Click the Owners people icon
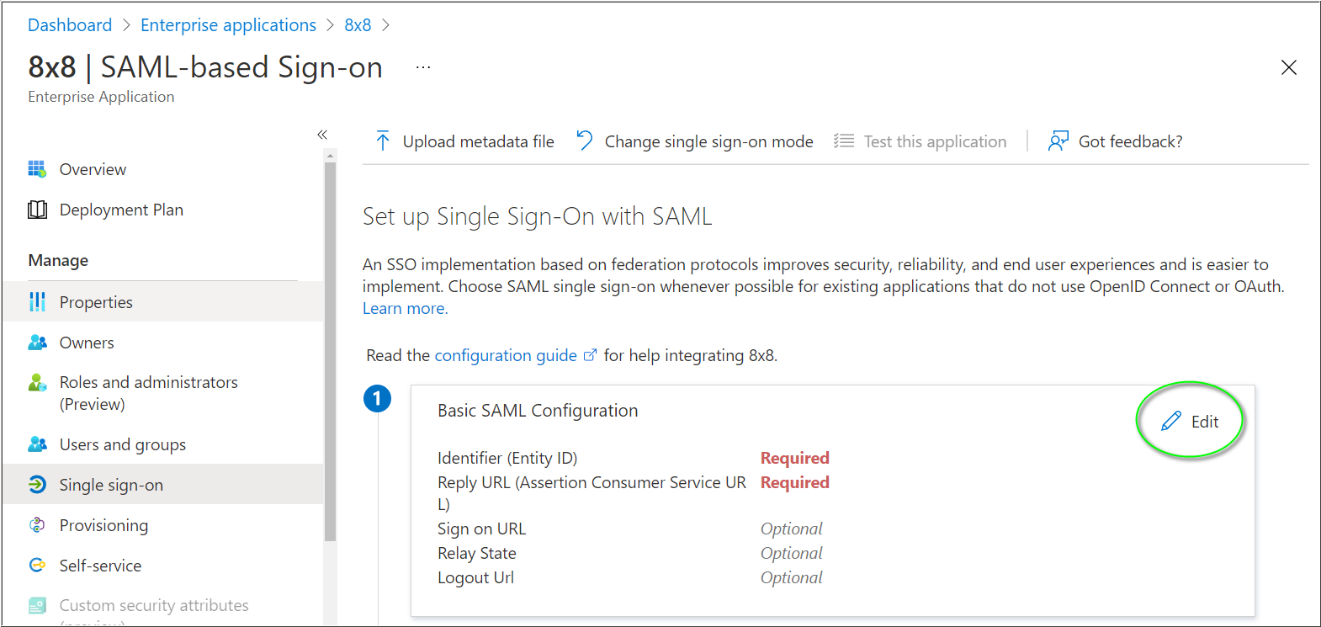1321x627 pixels. (37, 343)
